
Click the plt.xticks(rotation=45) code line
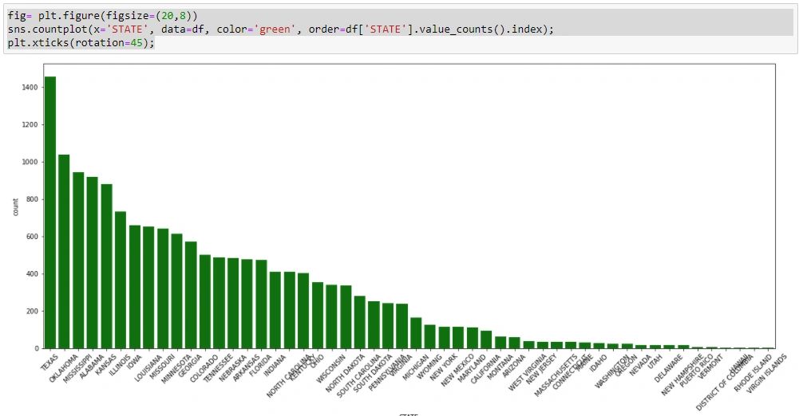coord(81,43)
